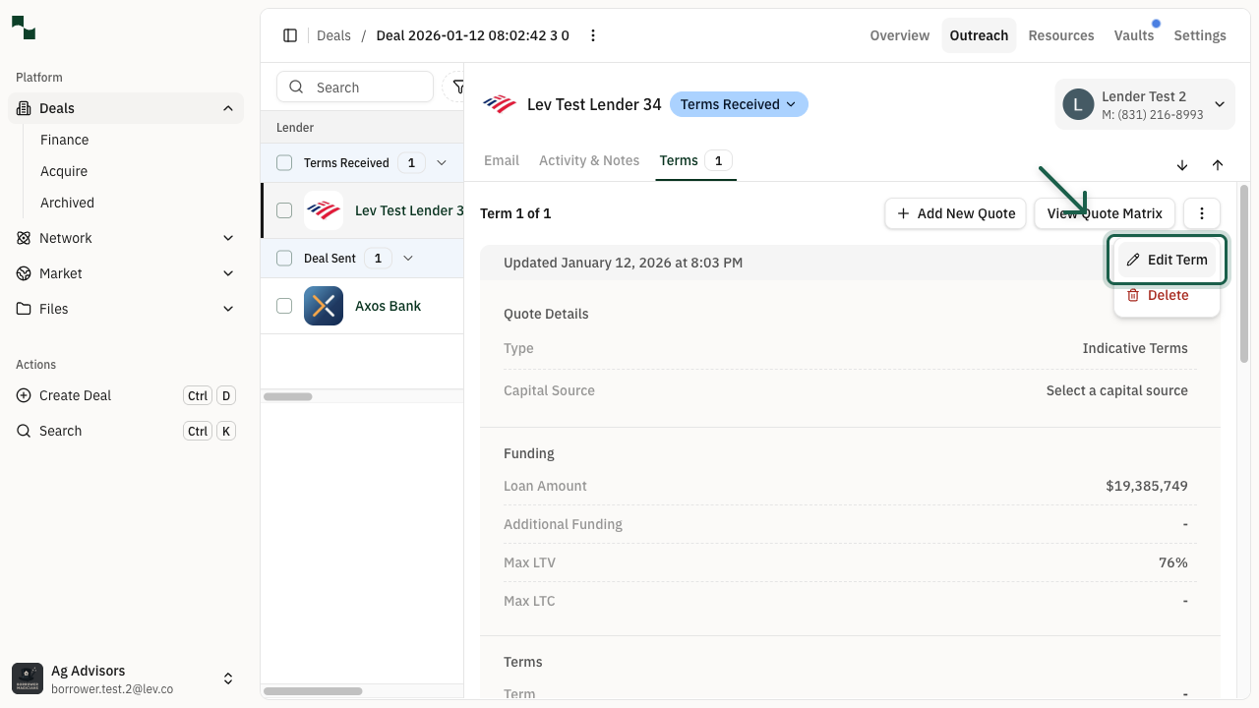Image resolution: width=1259 pixels, height=708 pixels.
Task: Click the Create Deal plus icon
Action: tap(24, 395)
